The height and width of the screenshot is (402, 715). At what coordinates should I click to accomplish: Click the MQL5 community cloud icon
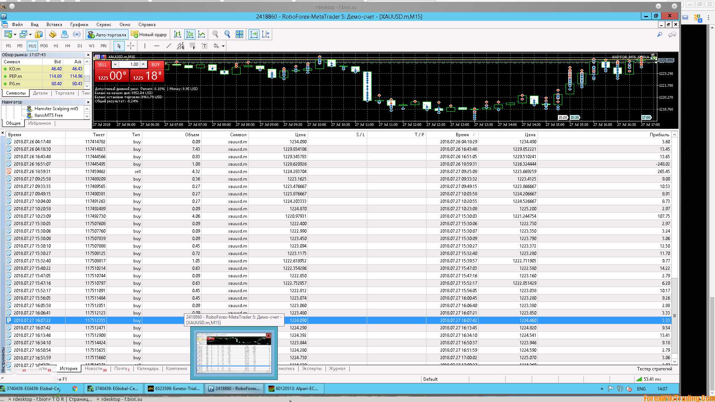click(x=65, y=35)
